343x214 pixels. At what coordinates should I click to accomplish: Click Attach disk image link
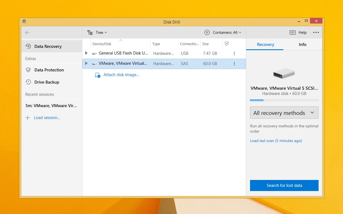tap(121, 75)
